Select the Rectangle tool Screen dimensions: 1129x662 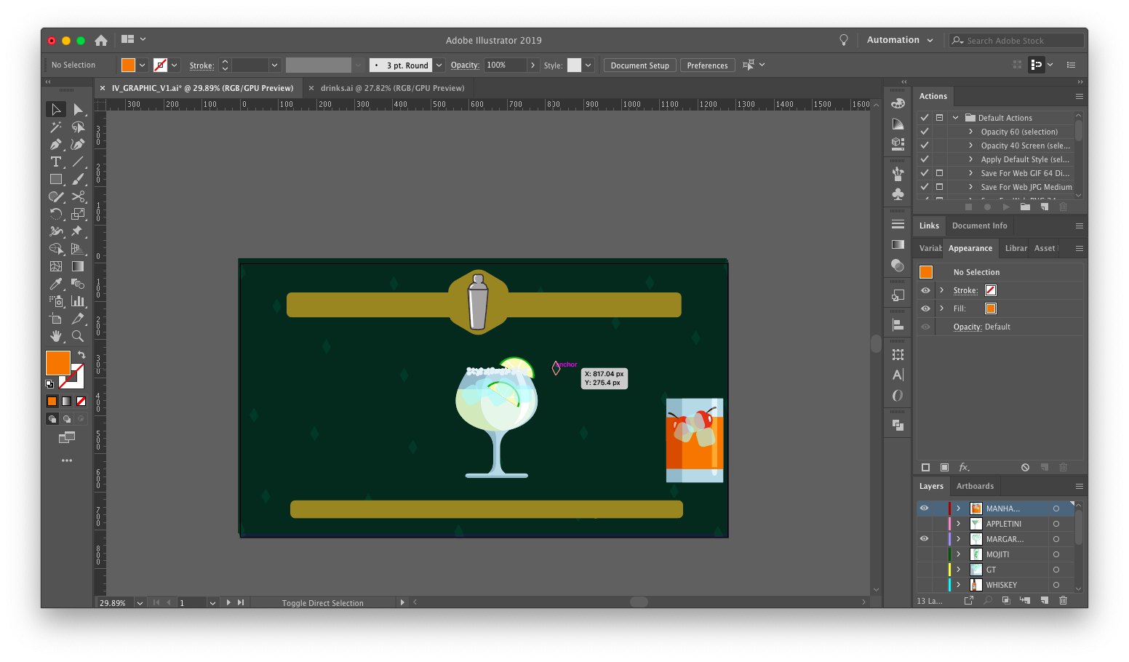pyautogui.click(x=56, y=179)
